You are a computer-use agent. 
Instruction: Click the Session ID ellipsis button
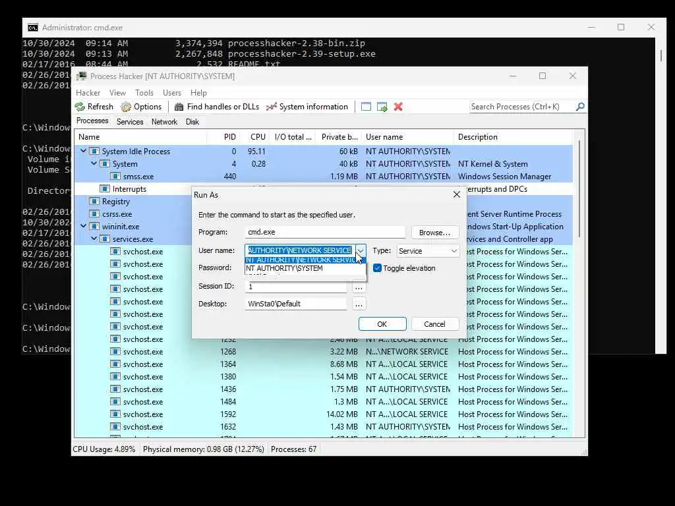pos(359,287)
